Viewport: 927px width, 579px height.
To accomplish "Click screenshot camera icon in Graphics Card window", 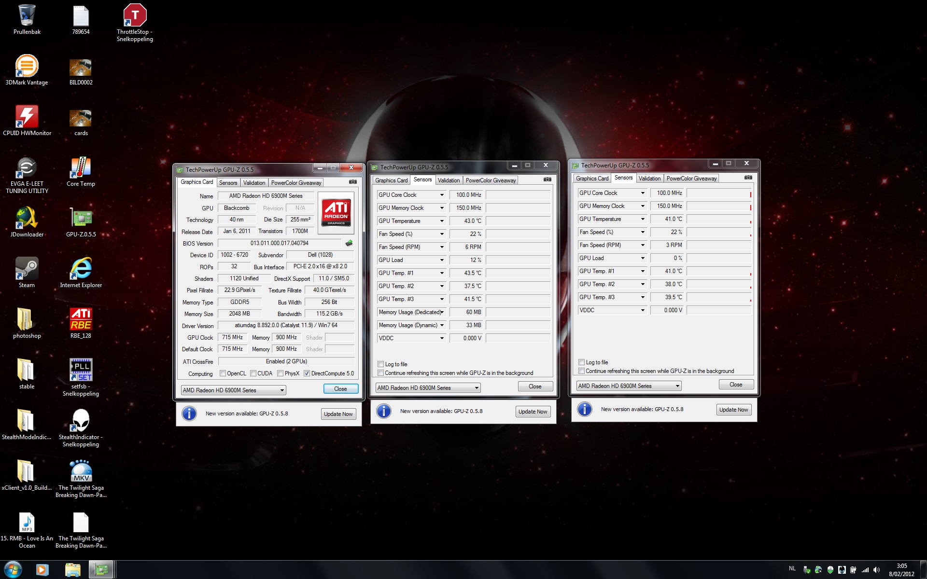I will point(353,182).
